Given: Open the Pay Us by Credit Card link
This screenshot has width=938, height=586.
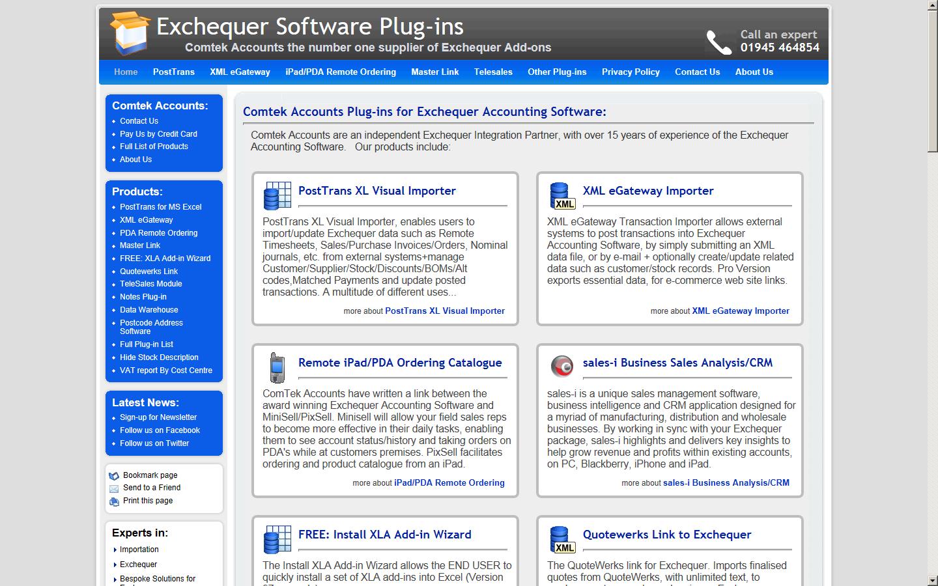Looking at the screenshot, I should point(158,134).
